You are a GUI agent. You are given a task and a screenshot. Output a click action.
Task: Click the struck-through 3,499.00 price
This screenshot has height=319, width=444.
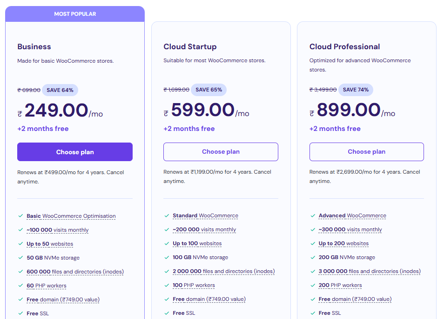(323, 90)
